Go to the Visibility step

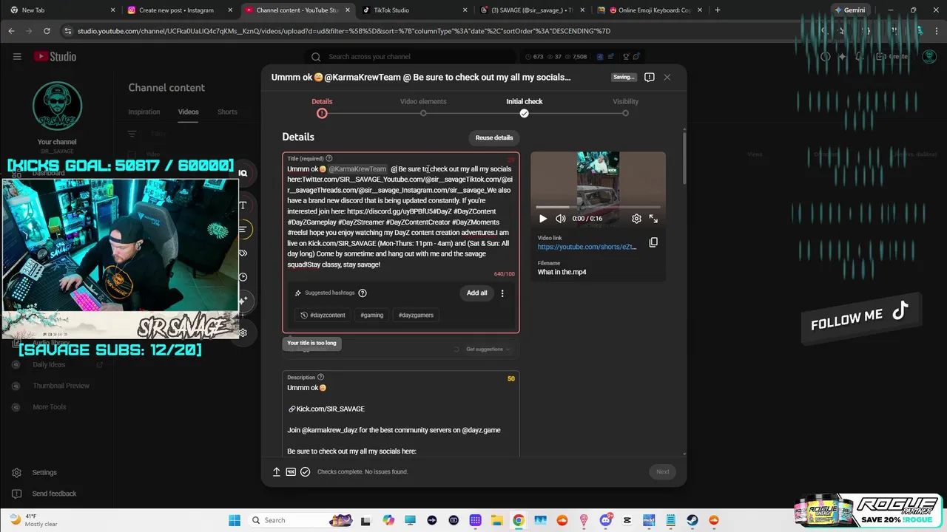tap(625, 107)
